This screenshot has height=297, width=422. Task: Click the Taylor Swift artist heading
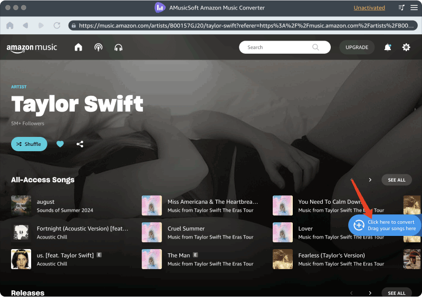(x=77, y=105)
